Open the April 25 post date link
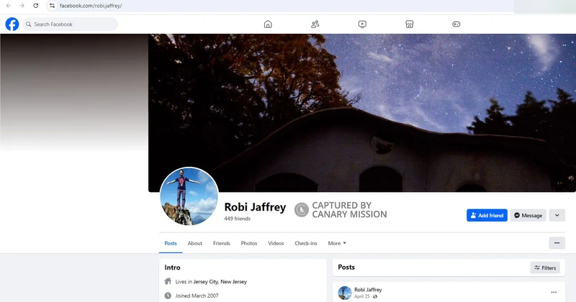Screen dimensions: 576x302 pyautogui.click(x=362, y=296)
